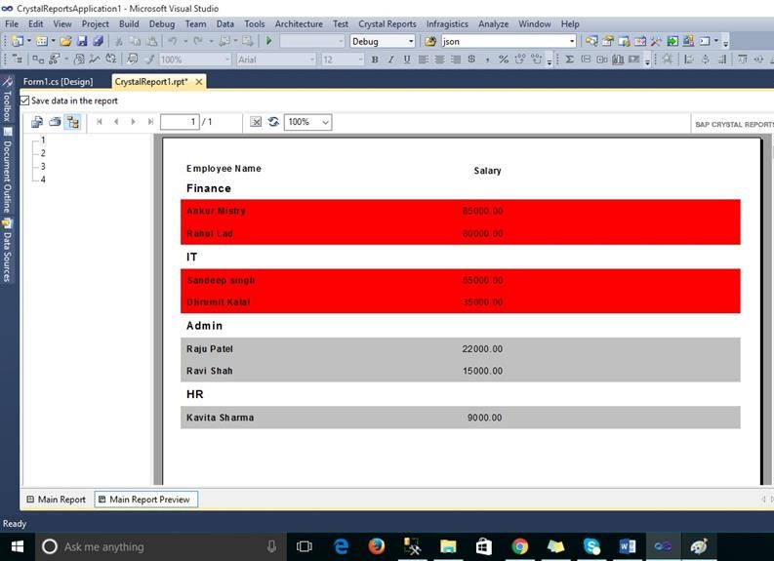Image resolution: width=774 pixels, height=561 pixels.
Task: Expand the New Project dropdown arrow
Action: point(29,41)
